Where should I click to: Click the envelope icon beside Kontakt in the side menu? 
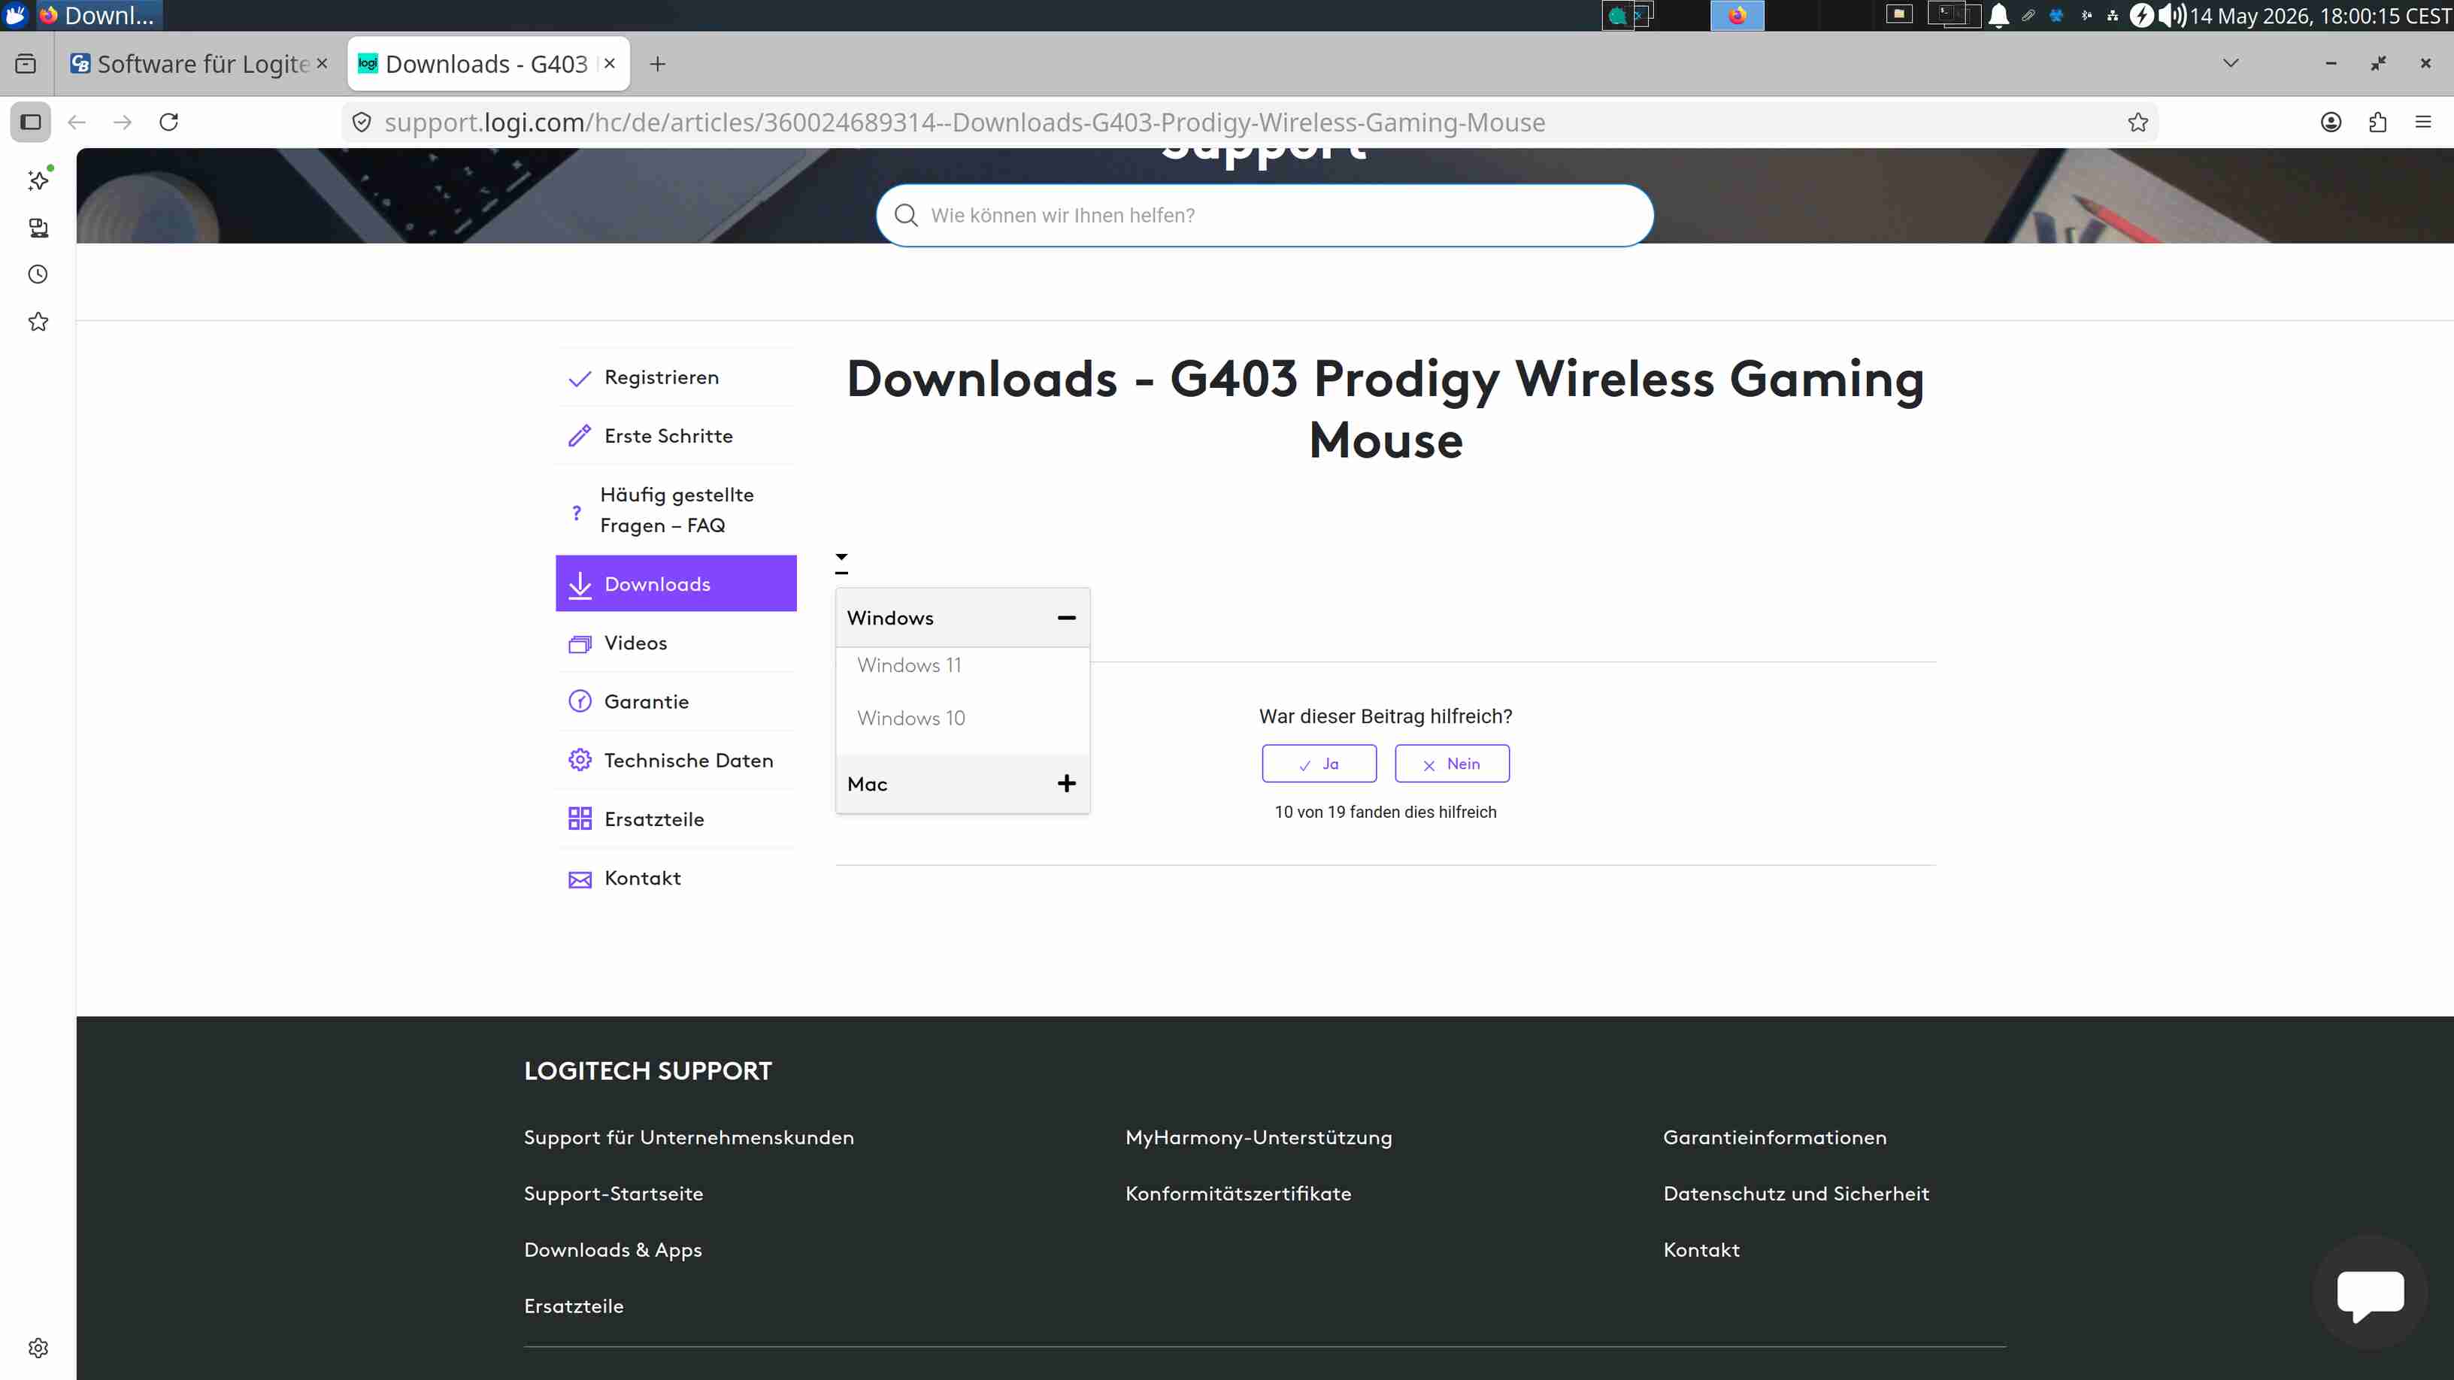click(x=579, y=879)
